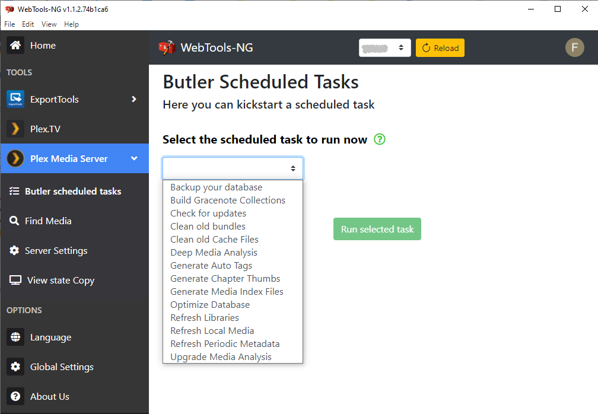598x414 pixels.
Task: Select 'Refresh Libraries' task
Action: tap(233, 317)
